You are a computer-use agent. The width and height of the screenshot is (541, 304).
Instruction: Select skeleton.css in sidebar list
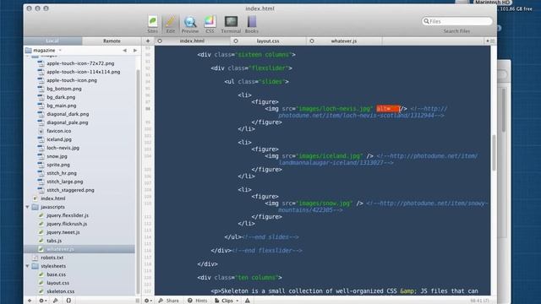pos(61,291)
